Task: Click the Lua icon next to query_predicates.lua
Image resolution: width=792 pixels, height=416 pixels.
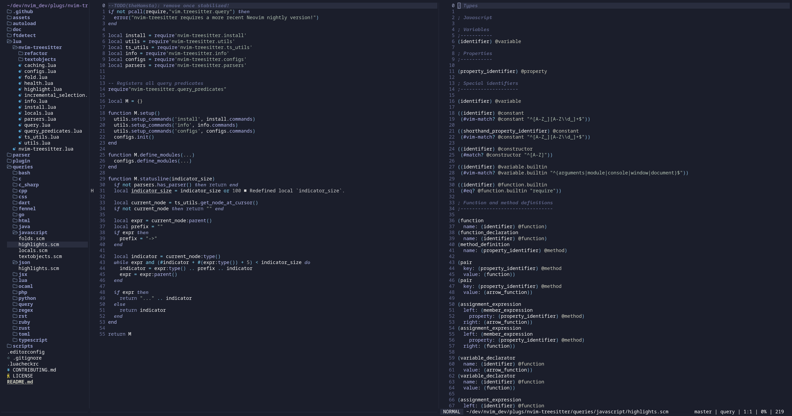Action: pyautogui.click(x=20, y=131)
